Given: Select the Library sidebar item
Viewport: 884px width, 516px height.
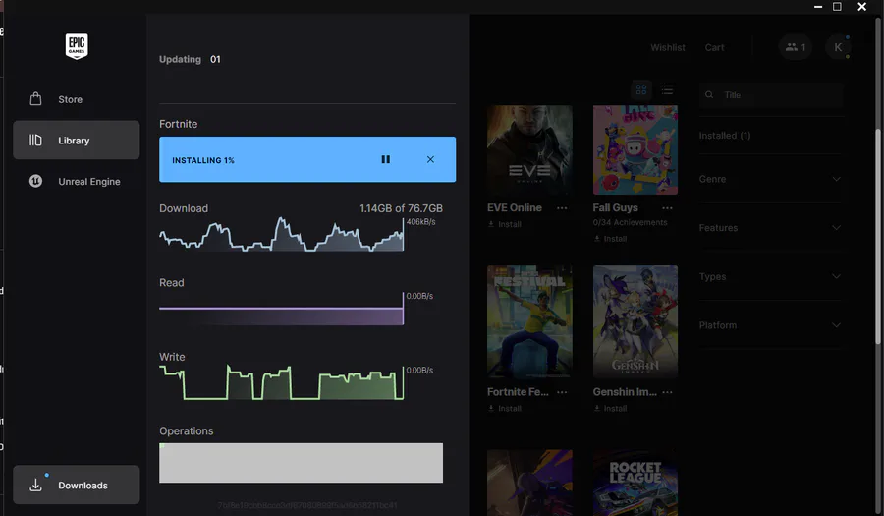Looking at the screenshot, I should 76,140.
